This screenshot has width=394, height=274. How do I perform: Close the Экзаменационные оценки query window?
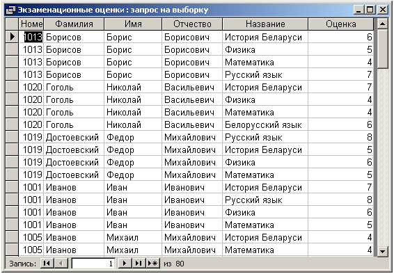pos(382,10)
